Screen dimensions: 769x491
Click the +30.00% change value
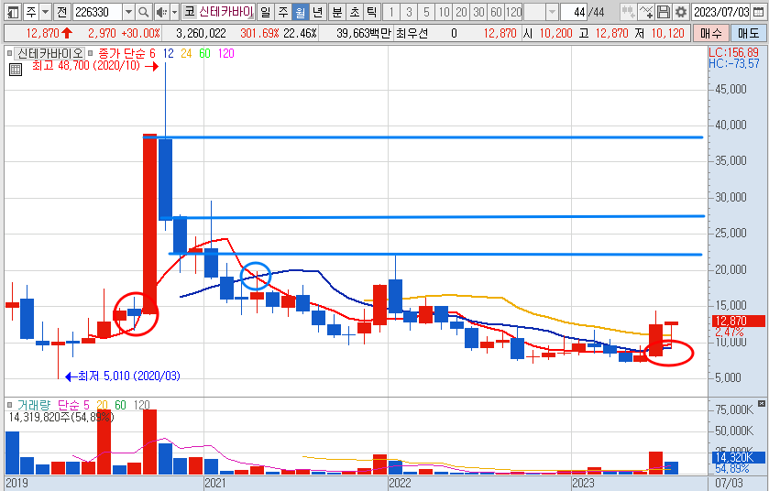click(140, 33)
